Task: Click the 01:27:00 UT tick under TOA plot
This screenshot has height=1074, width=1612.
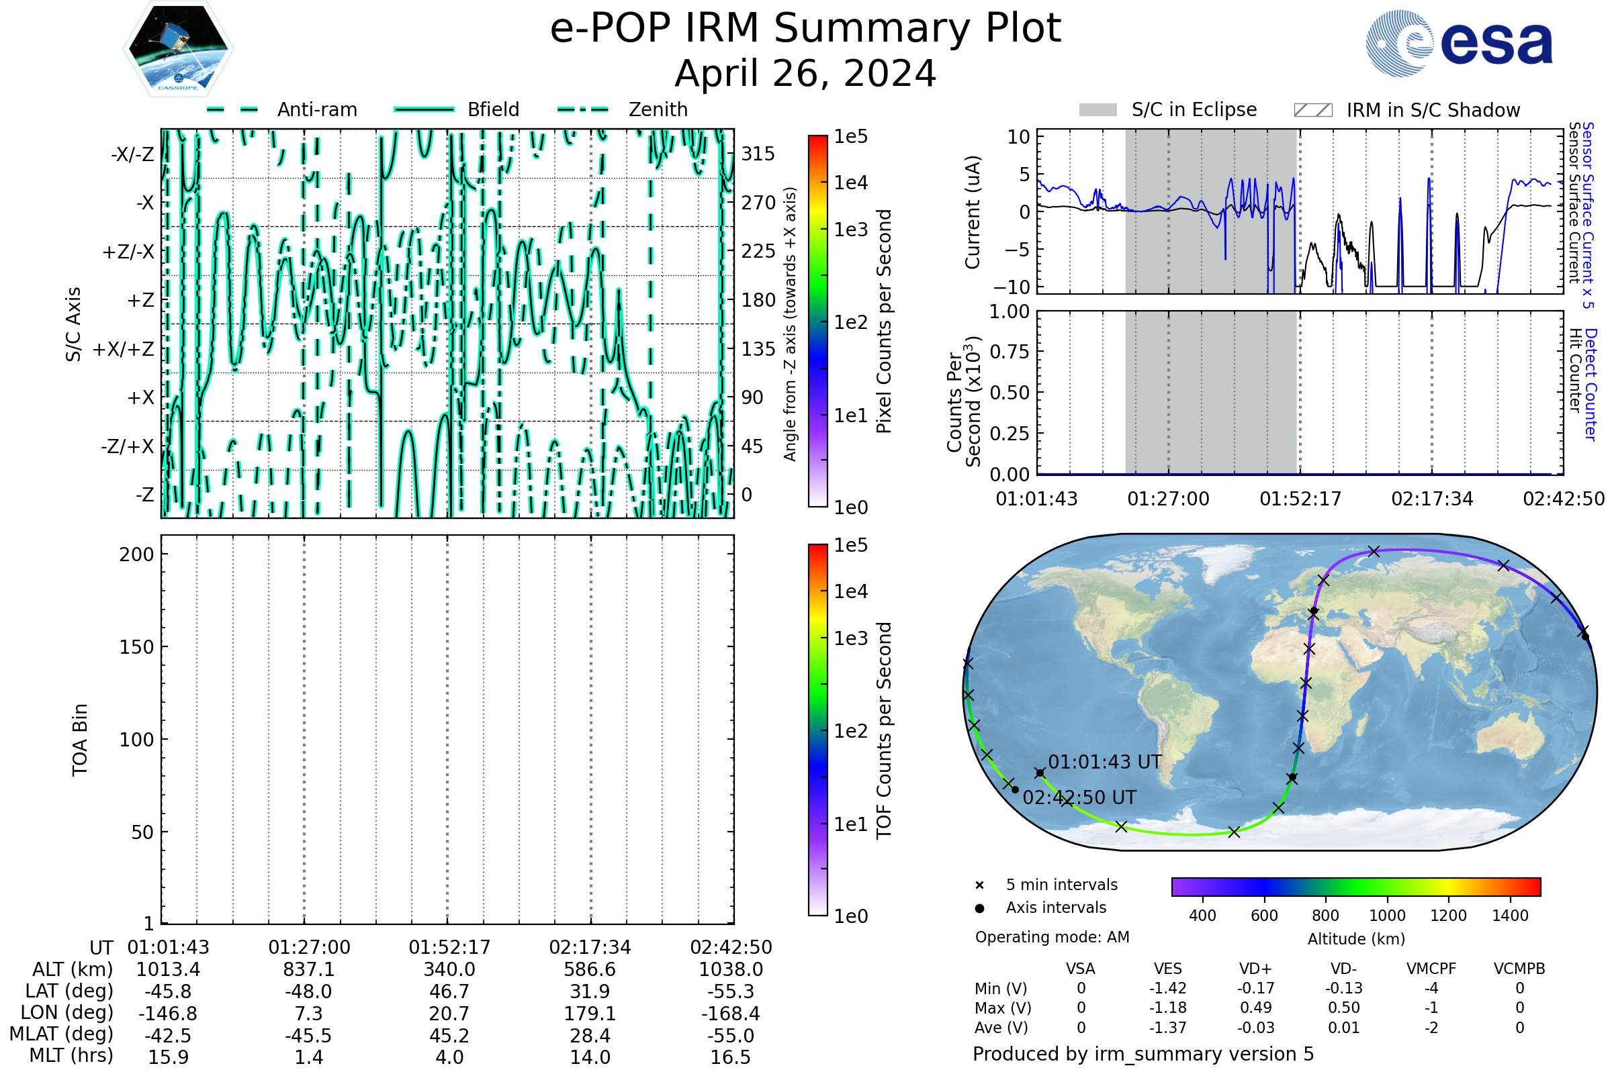Action: coord(309,947)
